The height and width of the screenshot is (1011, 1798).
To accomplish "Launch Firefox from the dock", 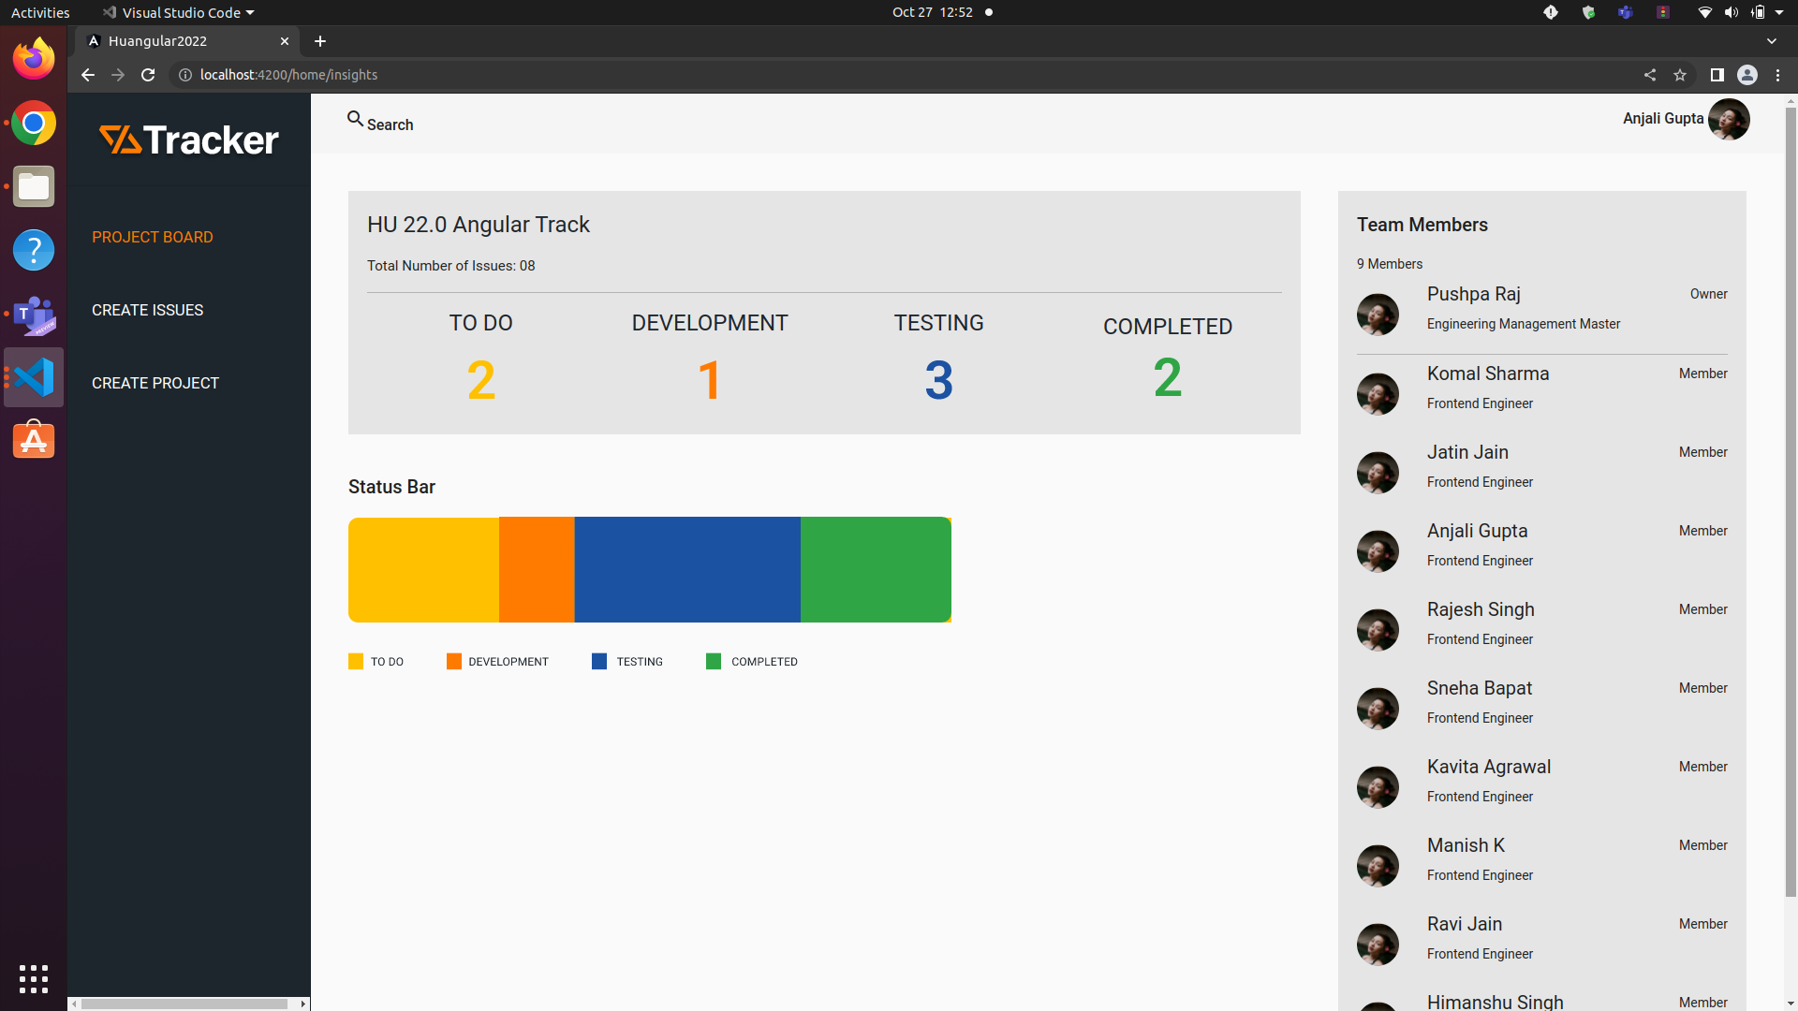I will [x=33, y=57].
